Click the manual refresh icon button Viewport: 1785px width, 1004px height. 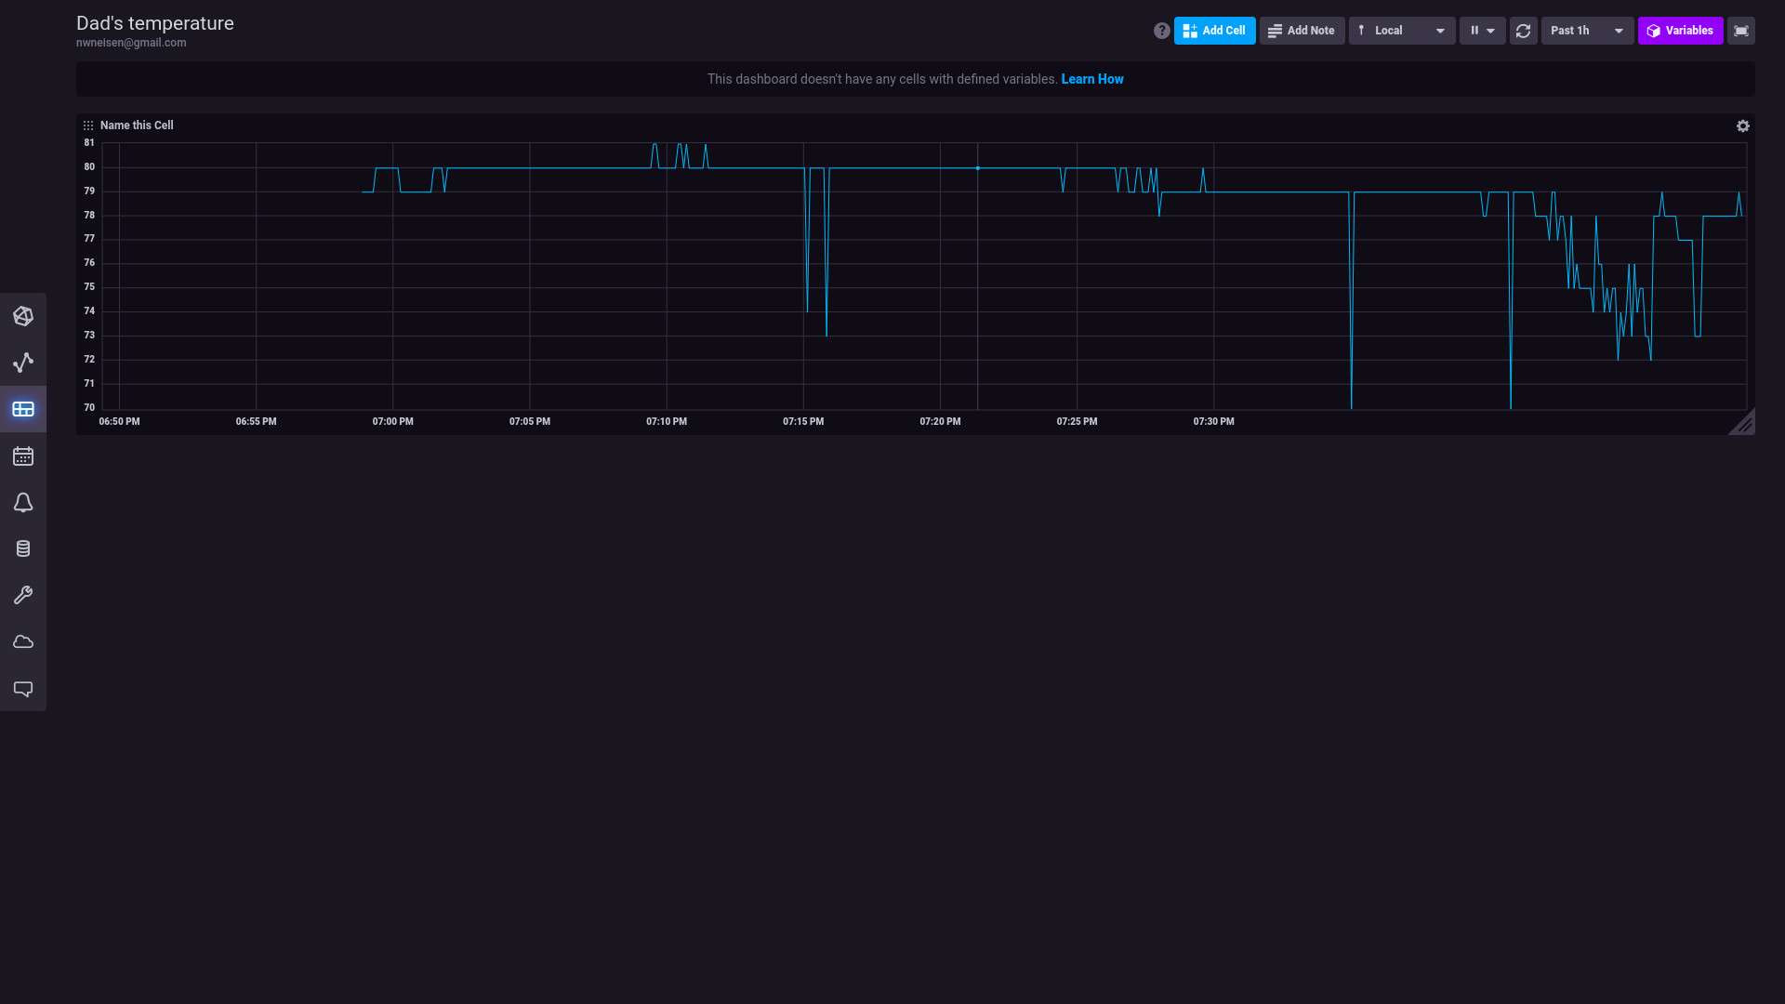[1523, 31]
